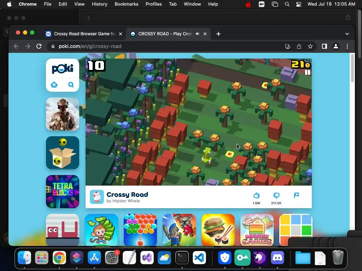
Task: Share this page via share icon
Action: click(x=299, y=46)
